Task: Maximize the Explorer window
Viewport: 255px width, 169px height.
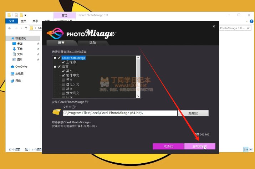Action: tap(239, 15)
